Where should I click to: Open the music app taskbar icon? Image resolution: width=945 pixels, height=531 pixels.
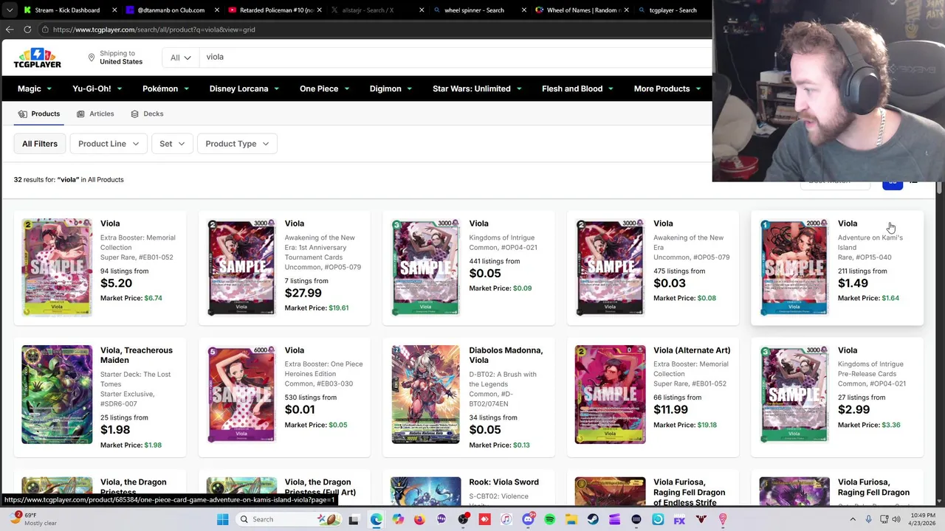click(506, 519)
